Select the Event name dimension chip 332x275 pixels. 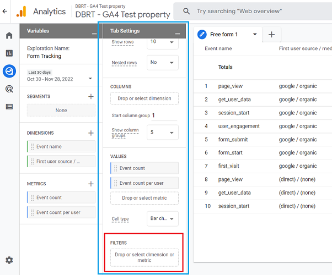tap(61, 147)
